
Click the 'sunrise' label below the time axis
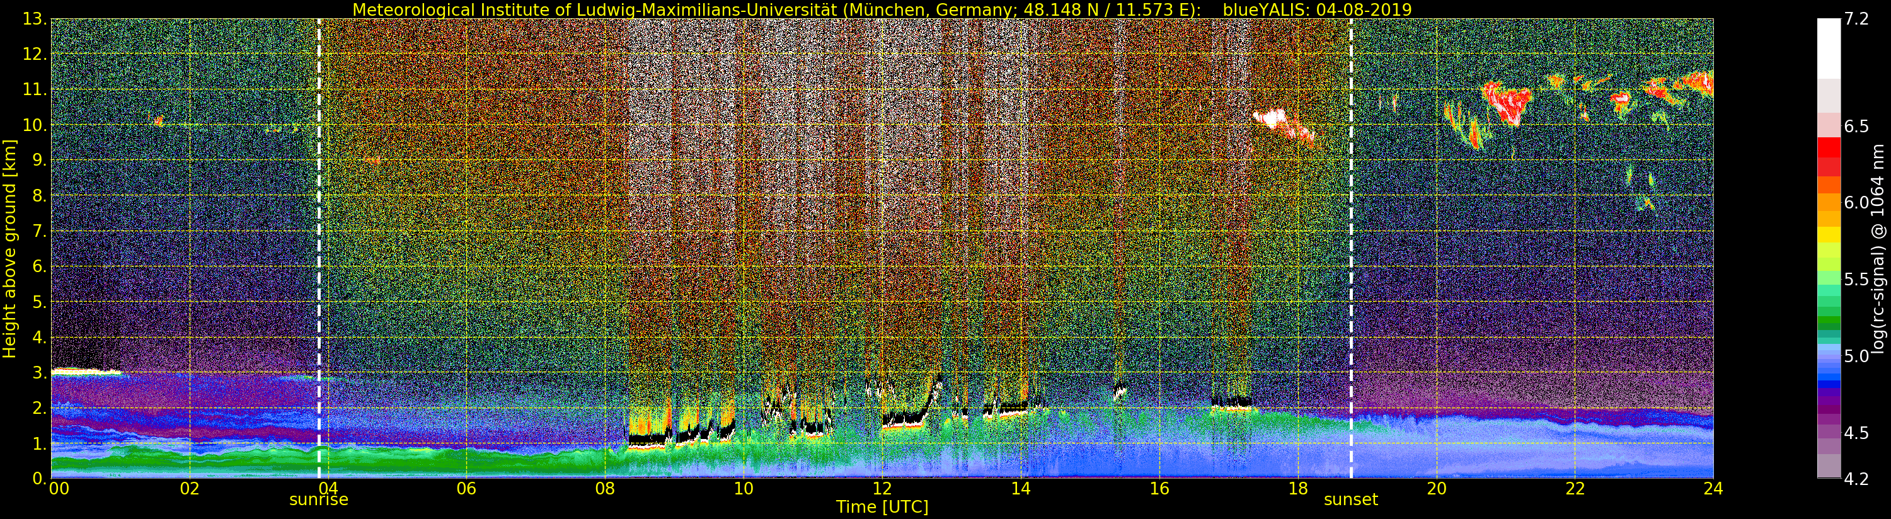click(x=319, y=500)
